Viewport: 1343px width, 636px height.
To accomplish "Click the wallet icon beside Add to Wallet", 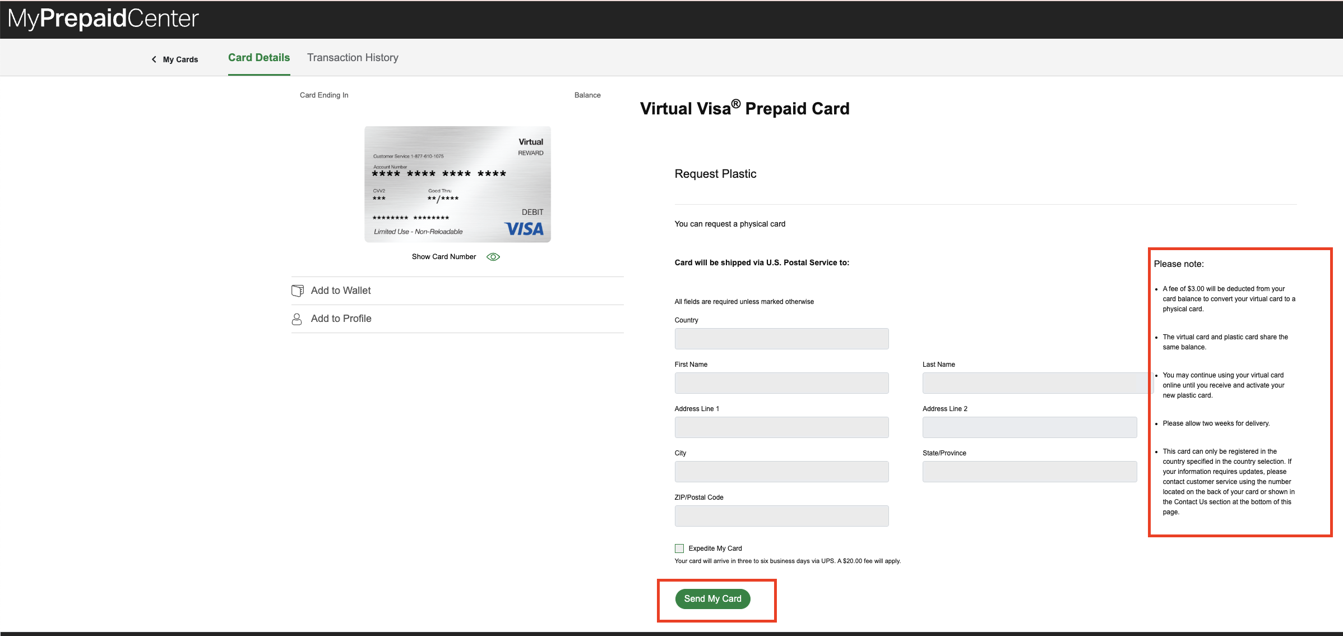I will [298, 291].
